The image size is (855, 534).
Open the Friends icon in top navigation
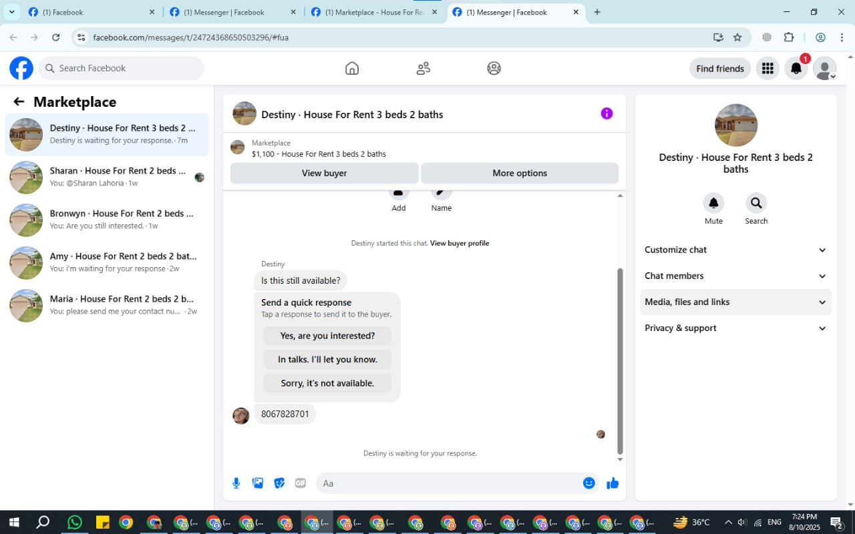click(x=423, y=68)
